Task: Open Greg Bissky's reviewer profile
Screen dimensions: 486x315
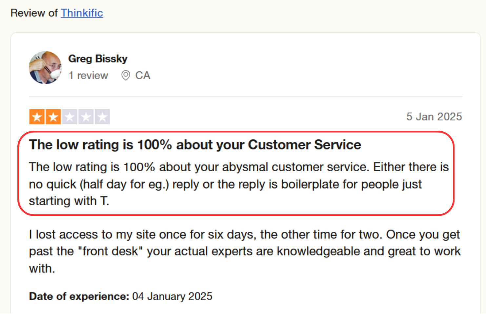Action: coord(98,59)
